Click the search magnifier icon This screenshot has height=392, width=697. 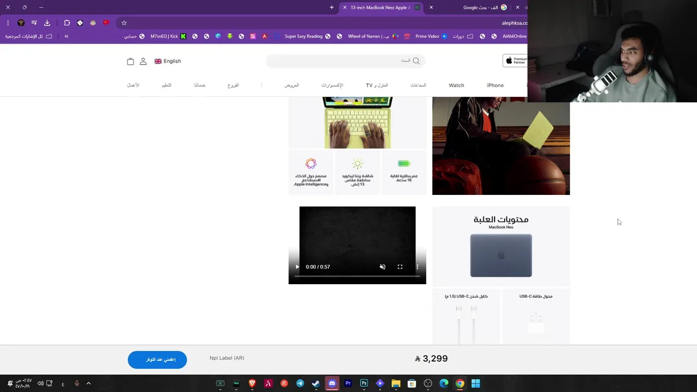417,61
